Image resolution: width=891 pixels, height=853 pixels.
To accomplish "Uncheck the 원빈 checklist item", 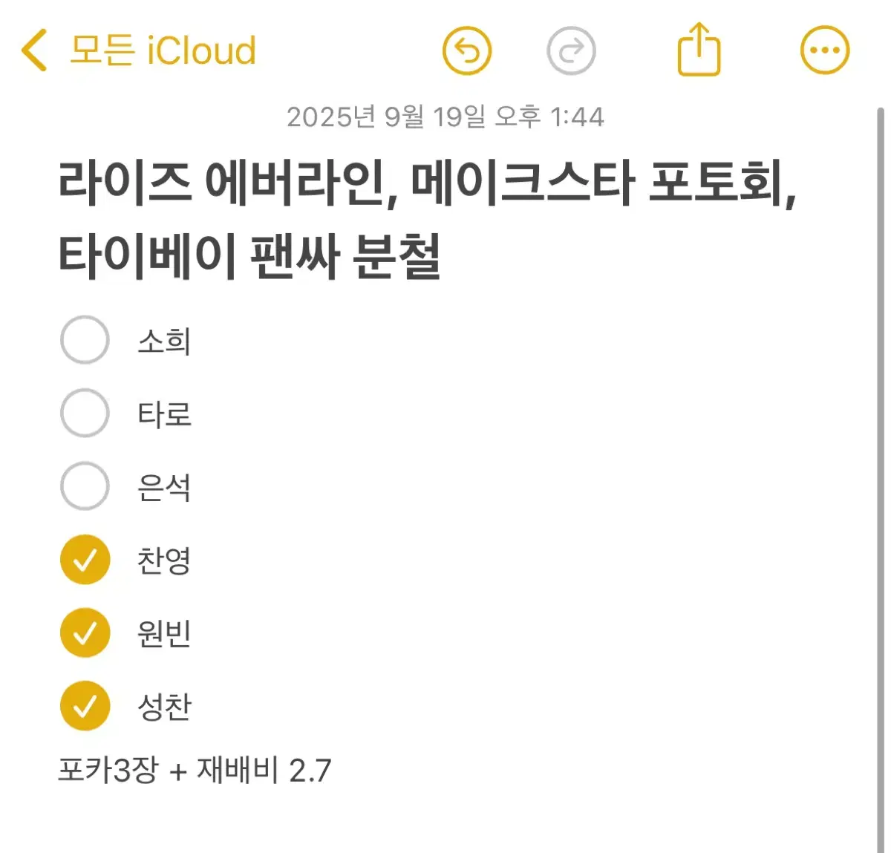I will (85, 633).
